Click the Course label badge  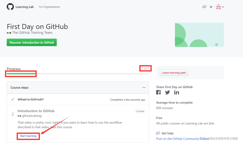coord(140,111)
